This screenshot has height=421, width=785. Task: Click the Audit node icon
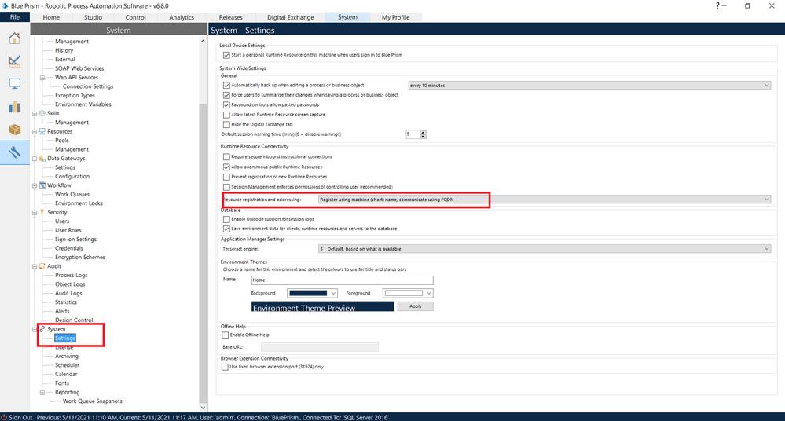42,266
